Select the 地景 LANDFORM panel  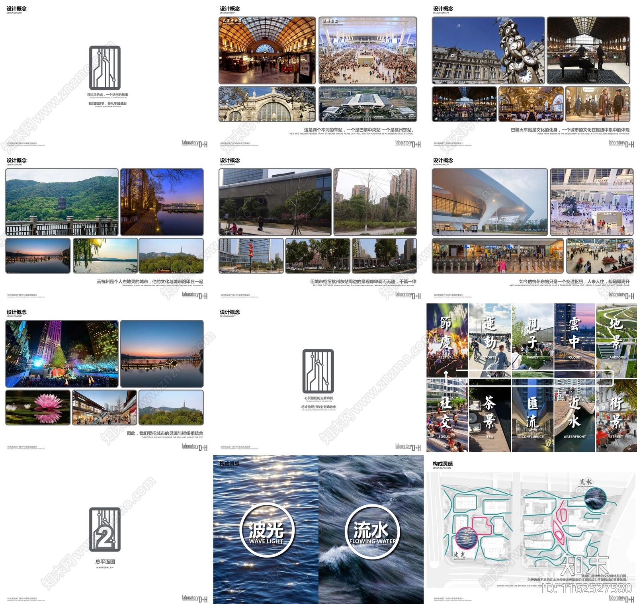[616, 340]
